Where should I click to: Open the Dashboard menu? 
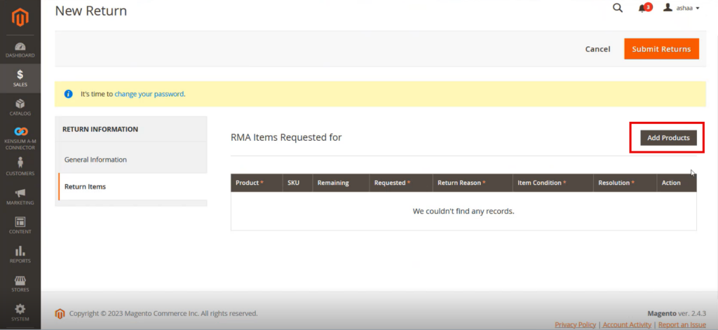coord(20,50)
